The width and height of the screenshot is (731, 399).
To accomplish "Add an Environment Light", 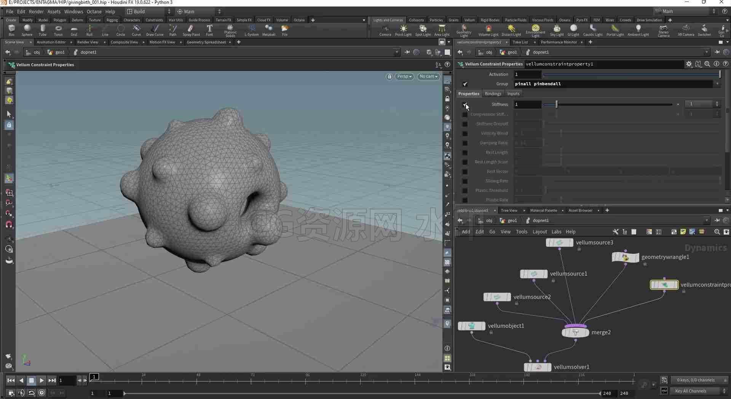I will (x=535, y=31).
